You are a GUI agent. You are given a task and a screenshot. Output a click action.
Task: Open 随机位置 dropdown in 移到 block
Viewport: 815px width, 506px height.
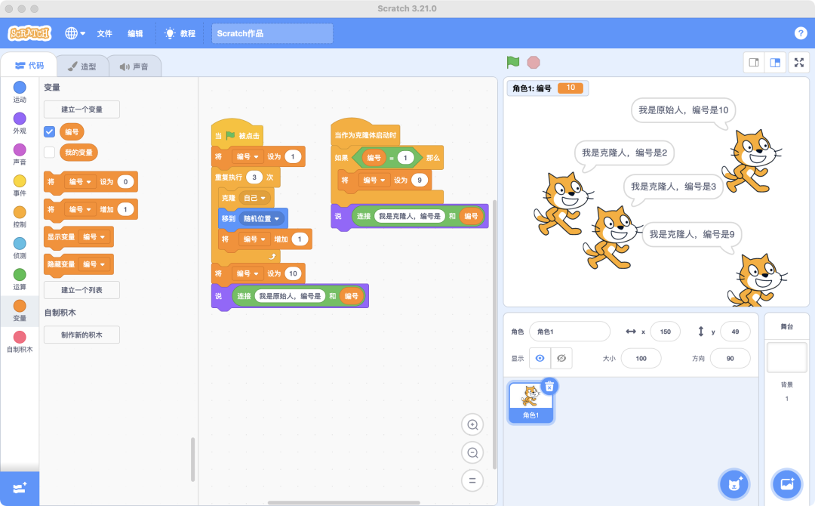click(x=261, y=218)
